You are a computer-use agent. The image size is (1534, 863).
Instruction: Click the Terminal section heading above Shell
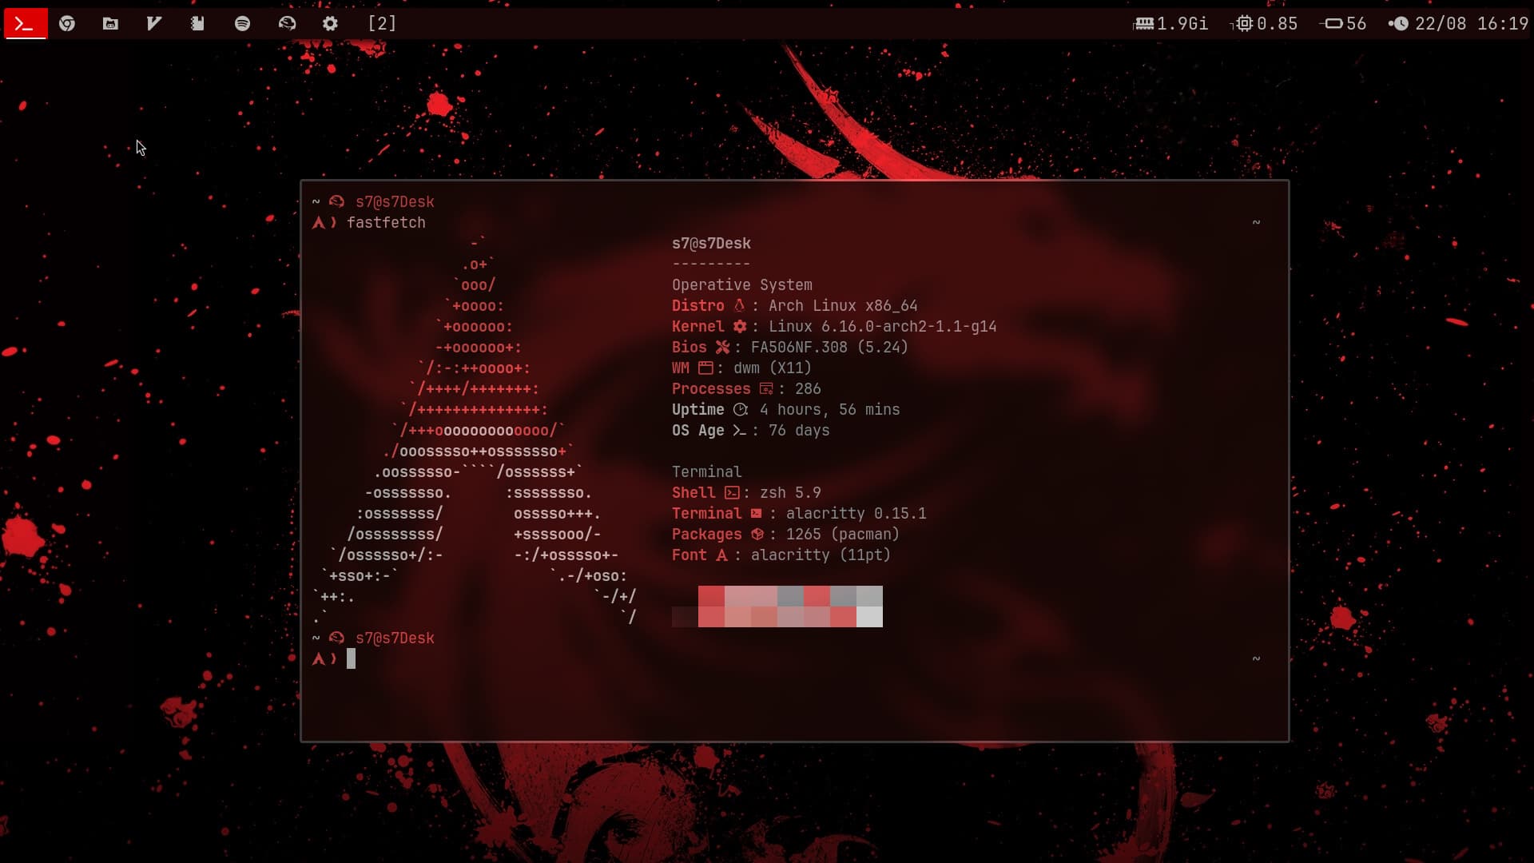point(706,471)
